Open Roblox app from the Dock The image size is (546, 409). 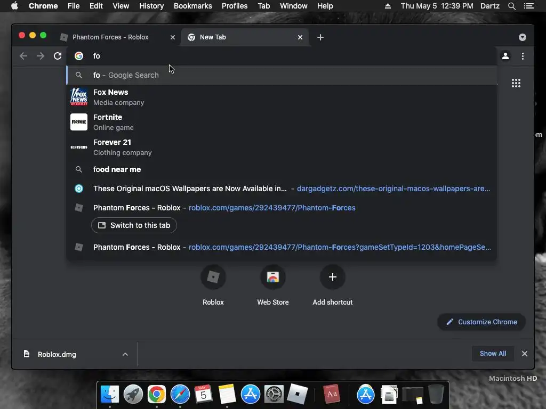tap(298, 394)
